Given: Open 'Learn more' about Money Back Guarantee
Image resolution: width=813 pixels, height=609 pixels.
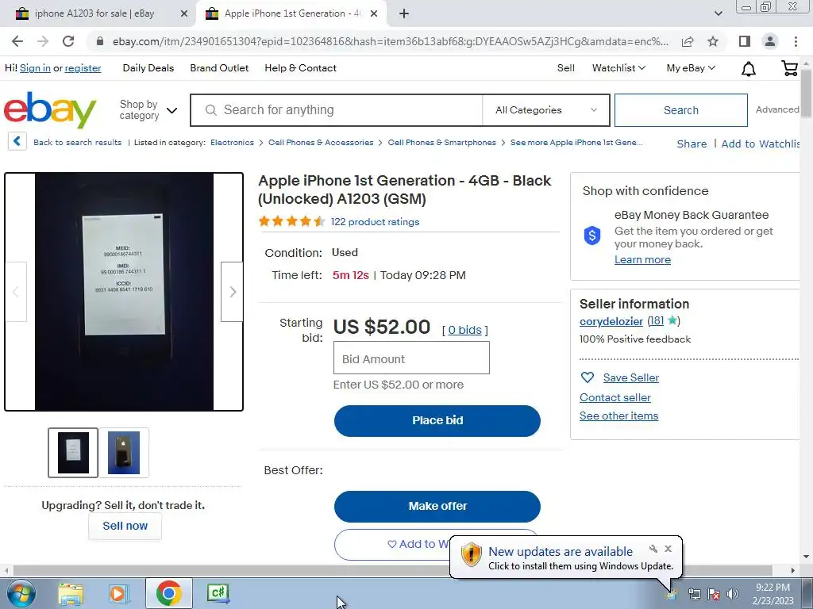Looking at the screenshot, I should pos(642,259).
